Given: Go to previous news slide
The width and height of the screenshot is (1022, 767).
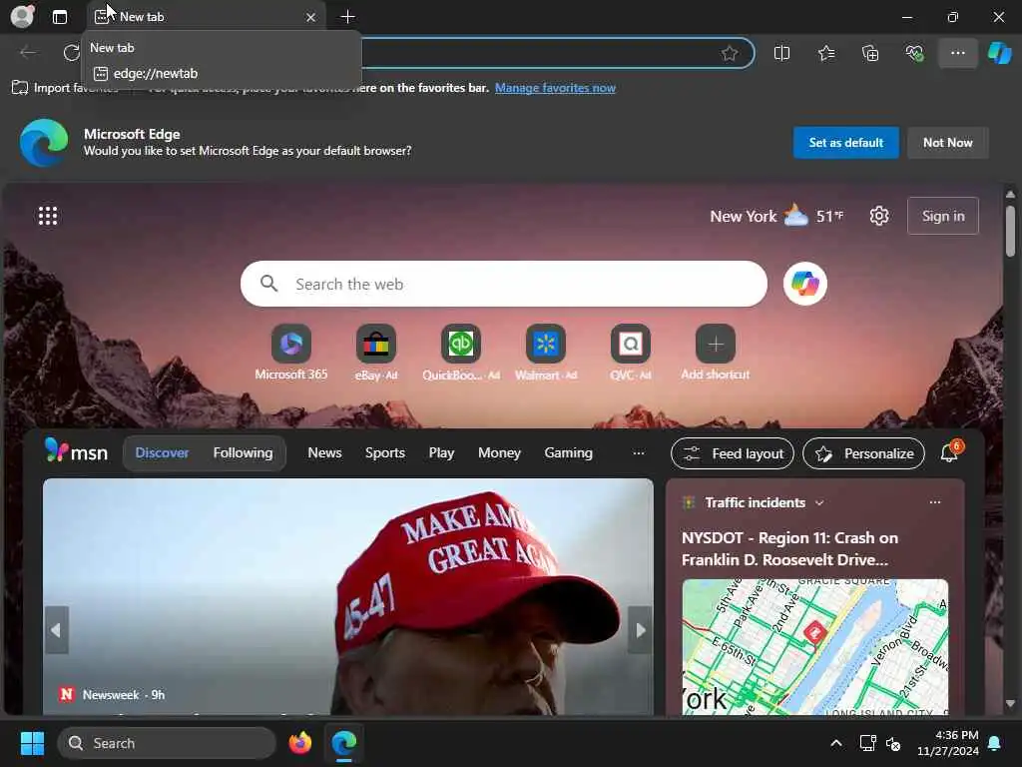Looking at the screenshot, I should click(x=57, y=630).
